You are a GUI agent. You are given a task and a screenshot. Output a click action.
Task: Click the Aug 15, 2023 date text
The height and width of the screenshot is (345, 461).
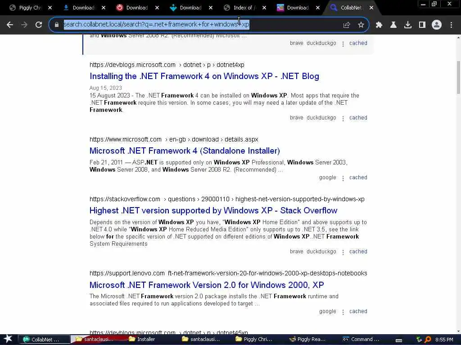(x=105, y=88)
